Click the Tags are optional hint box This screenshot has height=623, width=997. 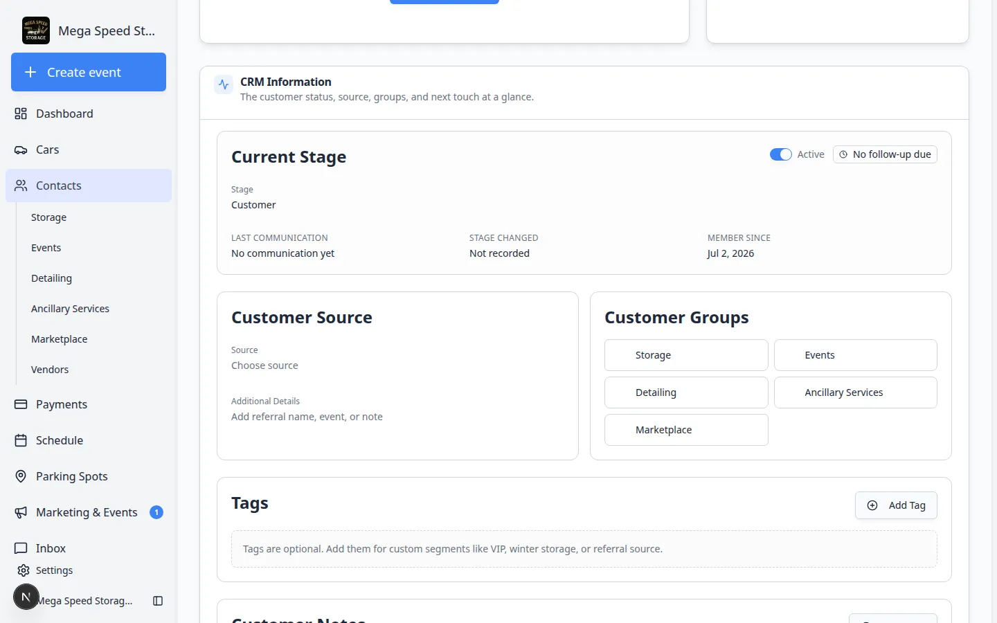[x=584, y=549]
